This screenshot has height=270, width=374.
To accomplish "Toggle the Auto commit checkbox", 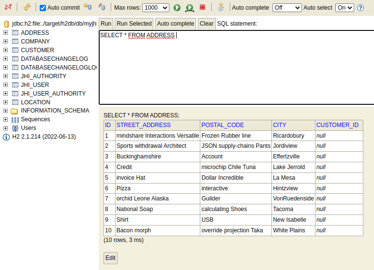I will click(x=43, y=8).
